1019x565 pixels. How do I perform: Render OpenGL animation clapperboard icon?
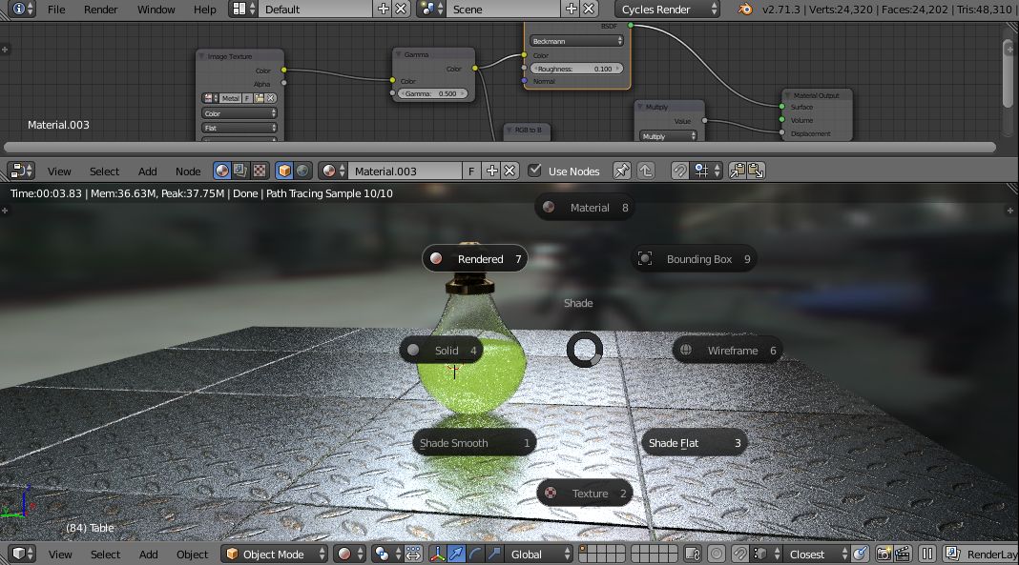pos(902,554)
